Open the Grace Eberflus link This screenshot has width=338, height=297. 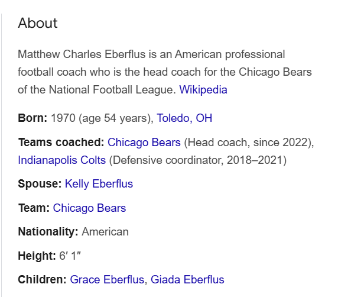coord(107,280)
